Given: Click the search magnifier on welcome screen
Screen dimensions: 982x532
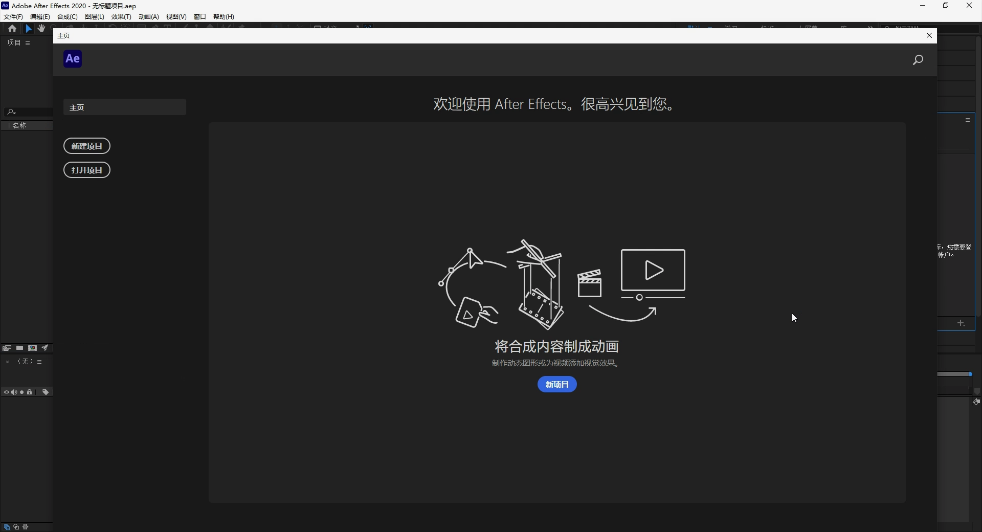Looking at the screenshot, I should tap(918, 60).
